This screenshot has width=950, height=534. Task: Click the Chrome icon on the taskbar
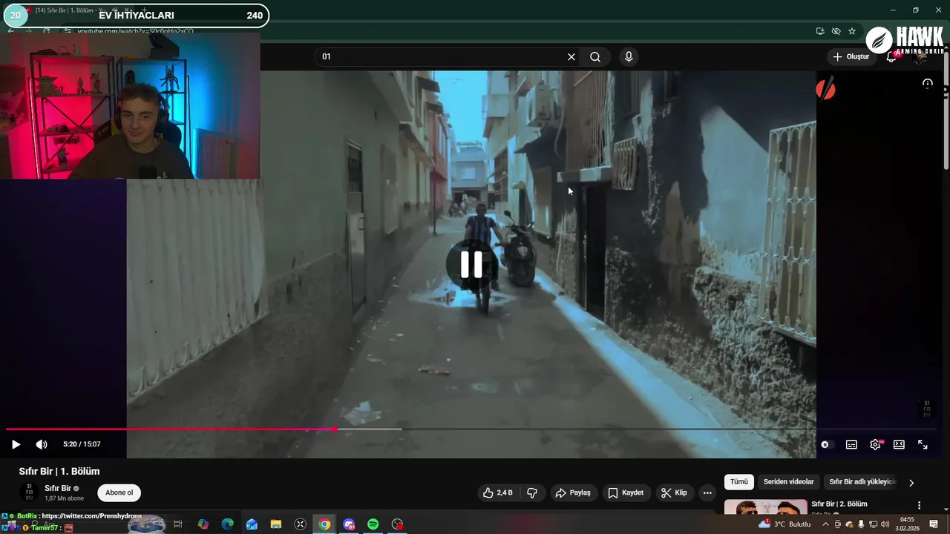[324, 524]
